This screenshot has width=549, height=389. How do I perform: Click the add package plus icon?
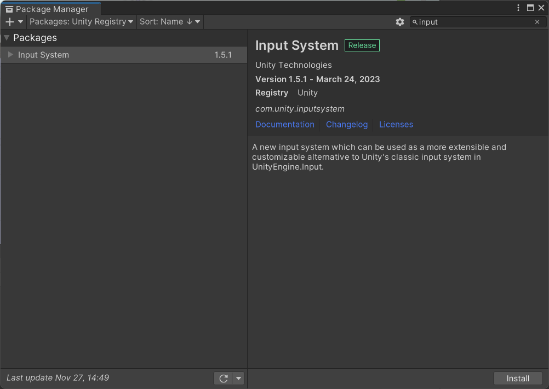click(x=10, y=22)
